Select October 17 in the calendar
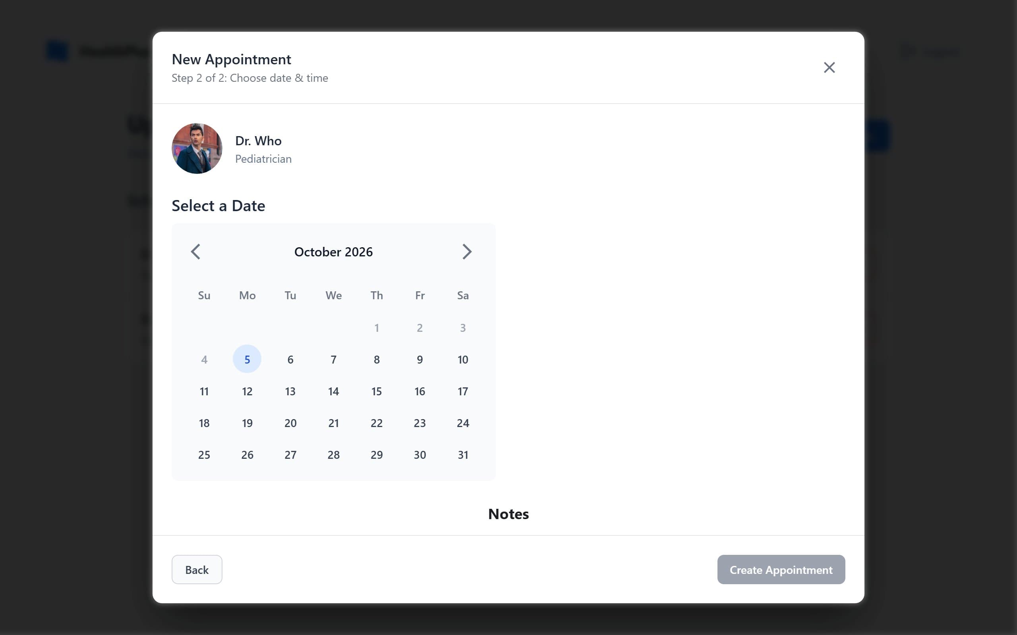The image size is (1017, 635). coord(463,391)
